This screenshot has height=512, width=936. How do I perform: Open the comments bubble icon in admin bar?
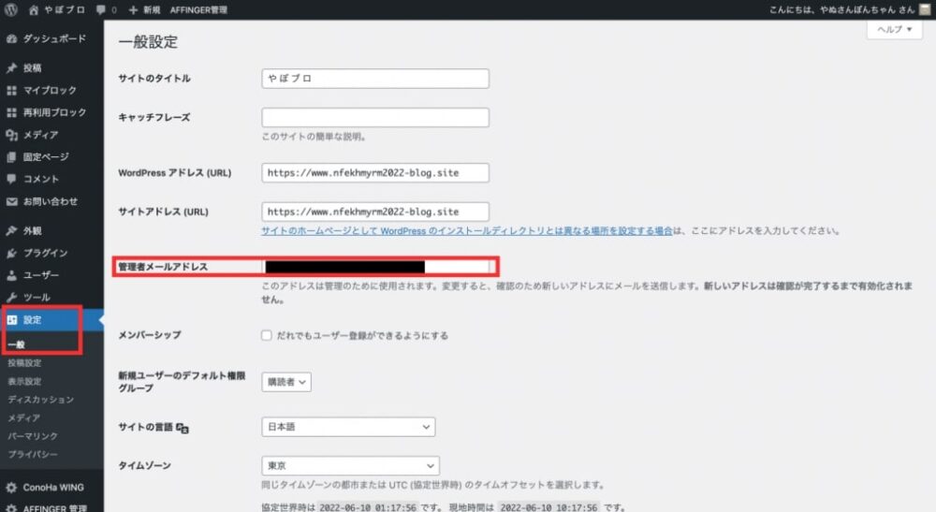(101, 9)
